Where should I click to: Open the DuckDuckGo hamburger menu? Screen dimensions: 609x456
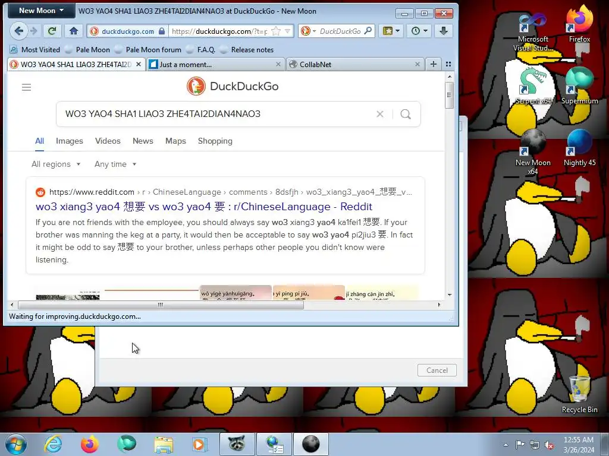[26, 87]
